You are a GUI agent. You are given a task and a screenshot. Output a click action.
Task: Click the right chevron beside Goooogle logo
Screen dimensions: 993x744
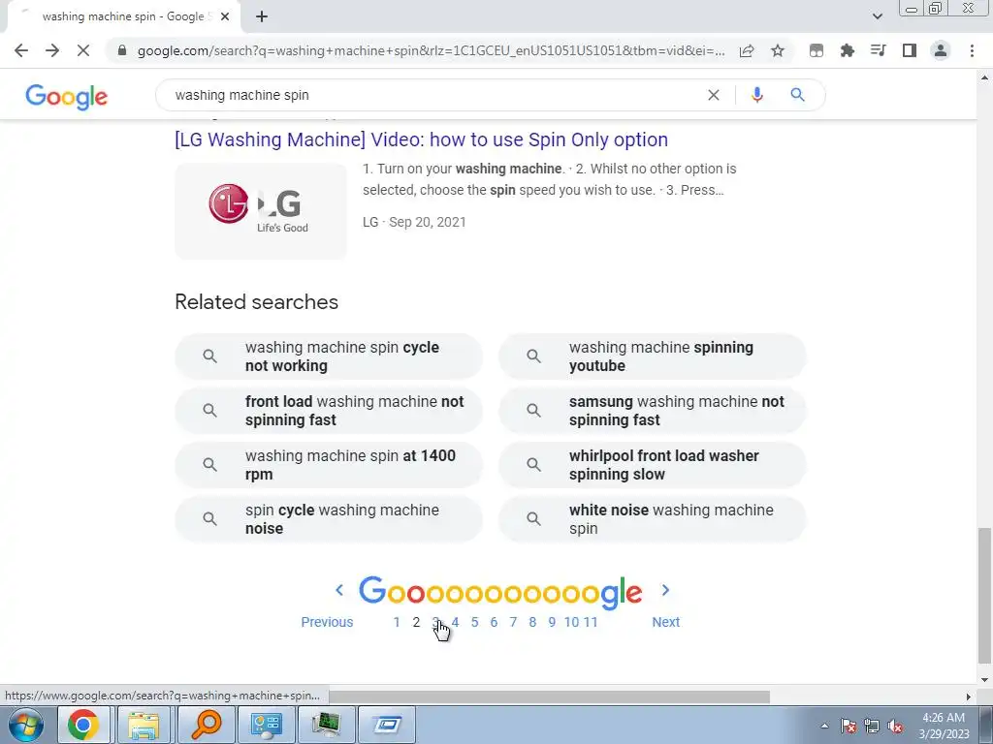coord(665,590)
